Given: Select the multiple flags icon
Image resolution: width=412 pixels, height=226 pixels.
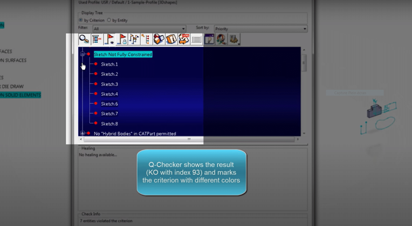Looking at the screenshot, I should coord(134,39).
